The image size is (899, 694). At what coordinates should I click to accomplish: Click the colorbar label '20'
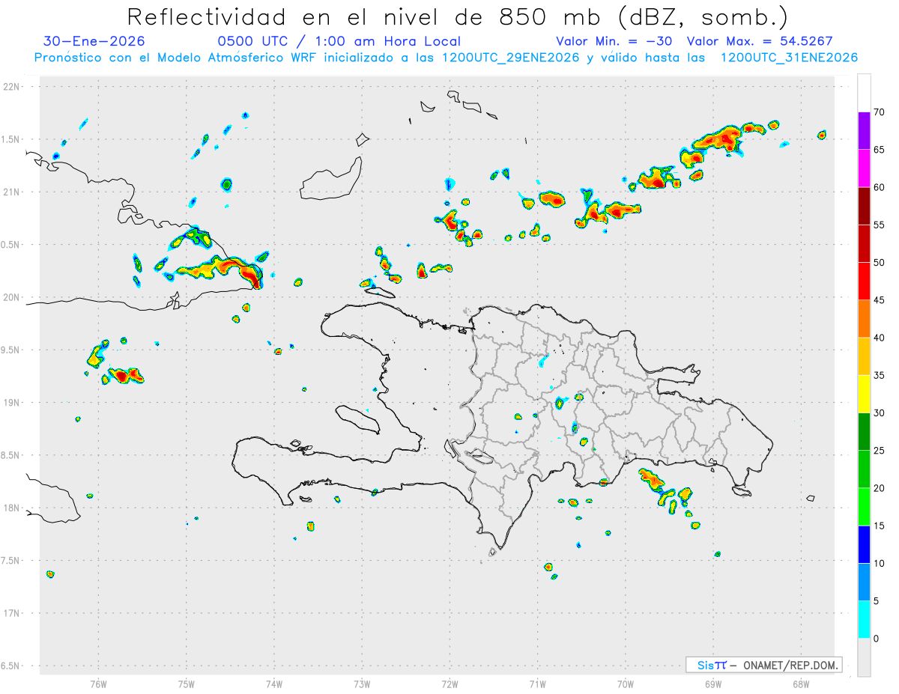880,488
